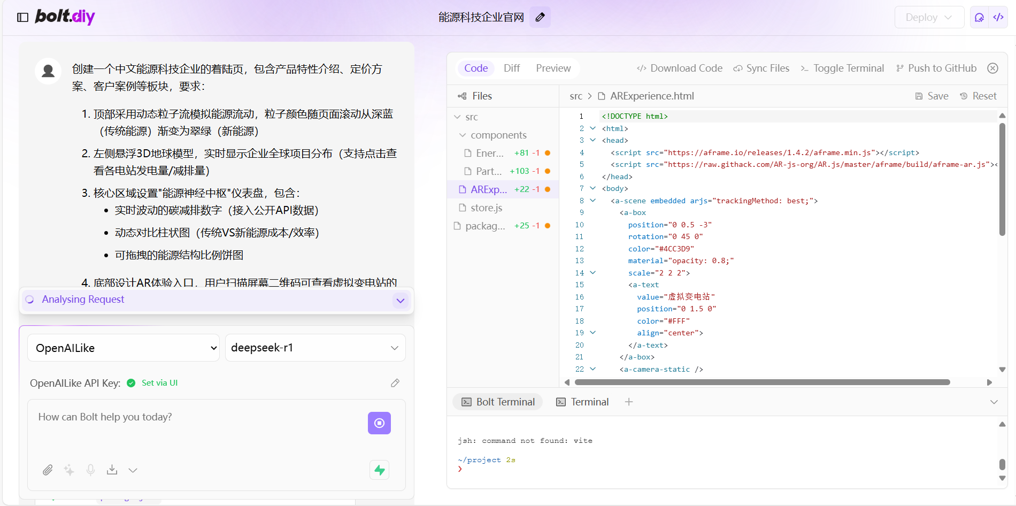Image resolution: width=1016 pixels, height=506 pixels.
Task: Toggle the workbench code view icon
Action: (x=998, y=17)
